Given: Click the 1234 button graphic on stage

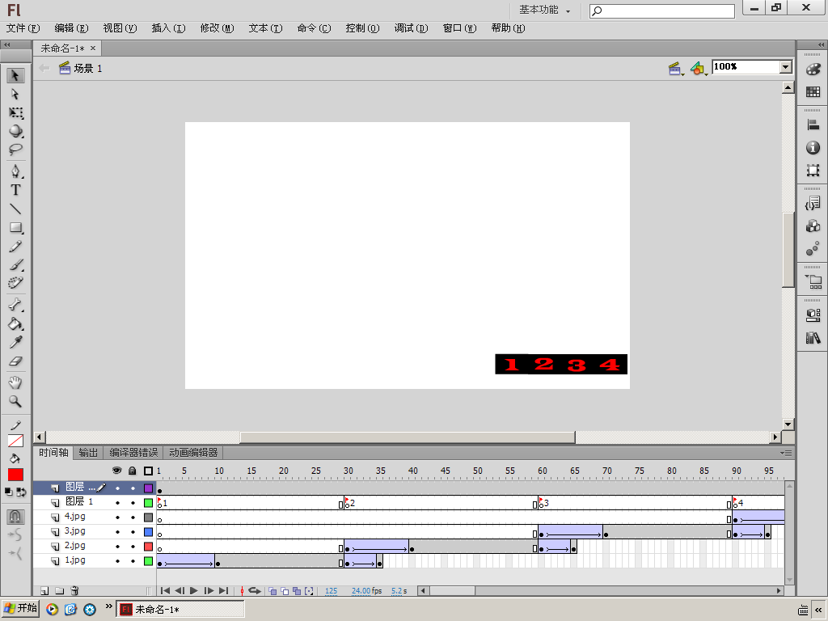Looking at the screenshot, I should coord(561,365).
